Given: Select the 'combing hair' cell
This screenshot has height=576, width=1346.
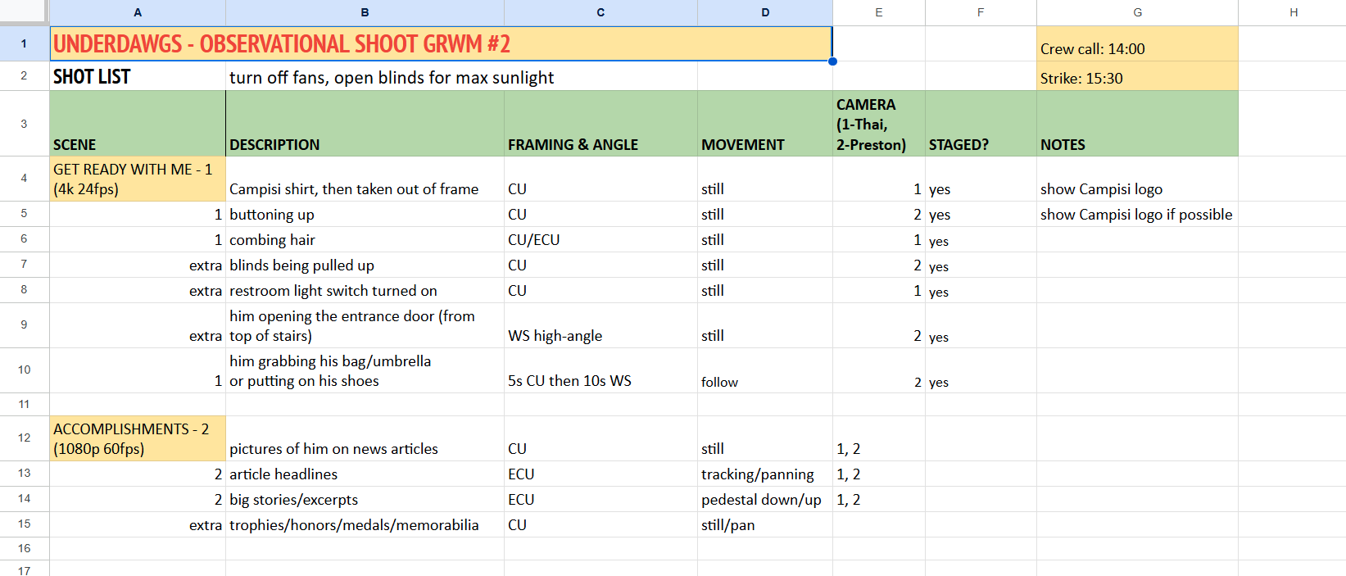Looking at the screenshot, I should pos(365,239).
